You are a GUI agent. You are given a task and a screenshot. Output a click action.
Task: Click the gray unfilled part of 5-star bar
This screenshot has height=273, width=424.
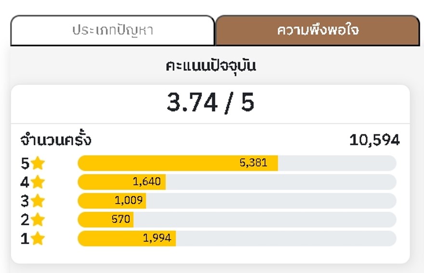coord(337,163)
